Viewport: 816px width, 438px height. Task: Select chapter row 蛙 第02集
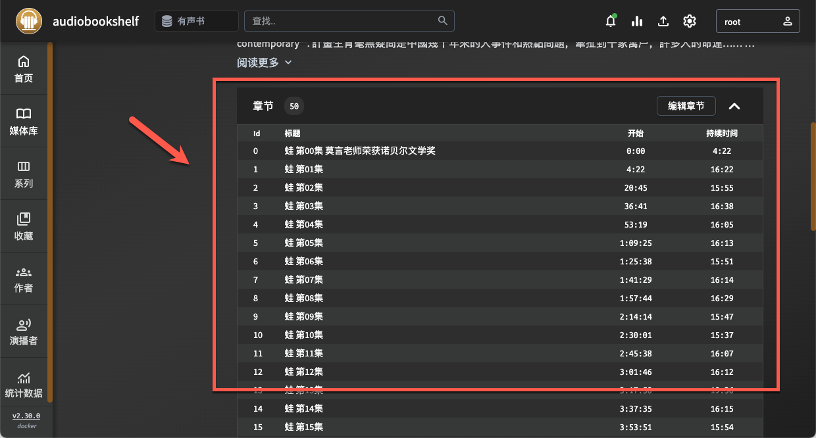pos(500,187)
